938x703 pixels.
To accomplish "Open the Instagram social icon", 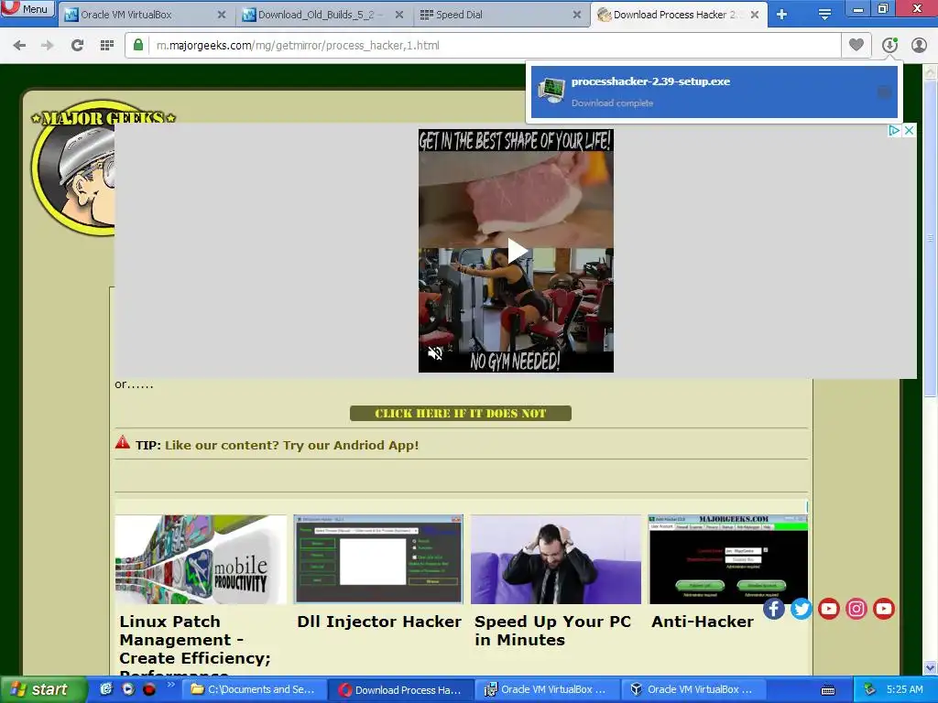I will (x=856, y=609).
